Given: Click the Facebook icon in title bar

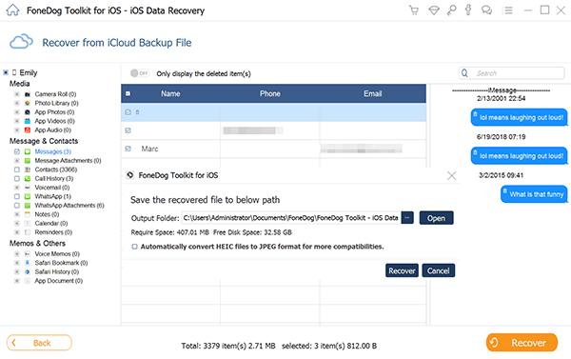Looking at the screenshot, I should click(468, 10).
